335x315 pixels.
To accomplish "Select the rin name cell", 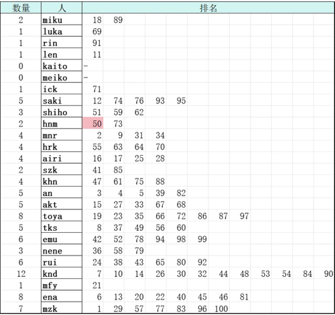I will (x=62, y=43).
